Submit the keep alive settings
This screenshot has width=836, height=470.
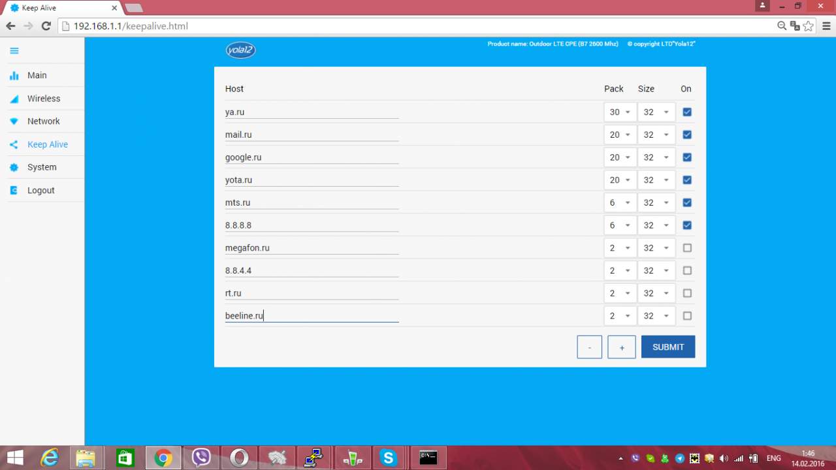668,347
